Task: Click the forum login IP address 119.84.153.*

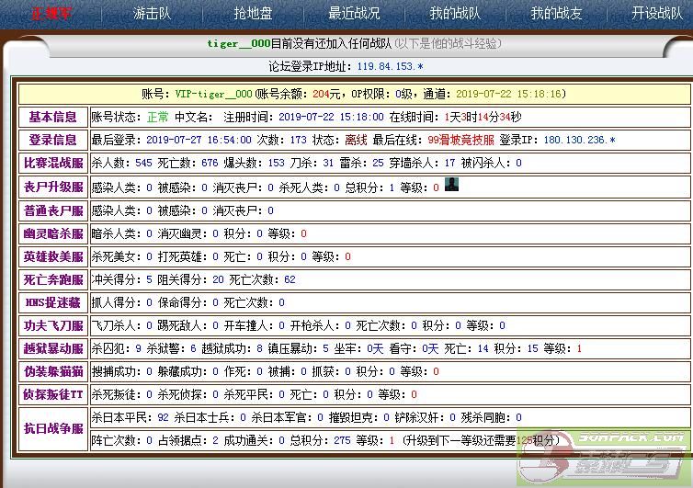Action: [390, 66]
